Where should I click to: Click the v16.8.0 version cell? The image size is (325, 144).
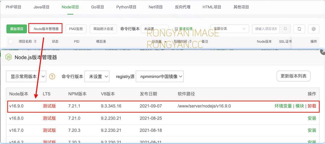pyautogui.click(x=16, y=118)
